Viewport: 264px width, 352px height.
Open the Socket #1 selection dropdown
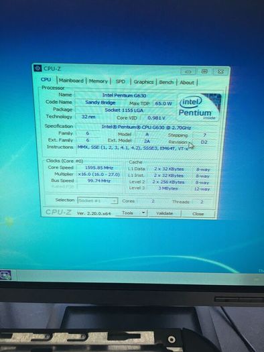(x=97, y=200)
